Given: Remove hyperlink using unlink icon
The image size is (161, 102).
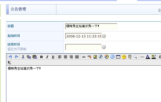Looking at the screenshot, I should (x=89, y=57).
